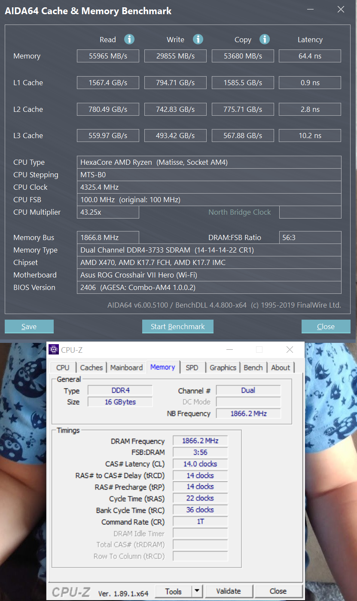This screenshot has width=357, height=601.
Task: Click the DRAM Frequency 1866.2 MHz field
Action: coord(200,441)
